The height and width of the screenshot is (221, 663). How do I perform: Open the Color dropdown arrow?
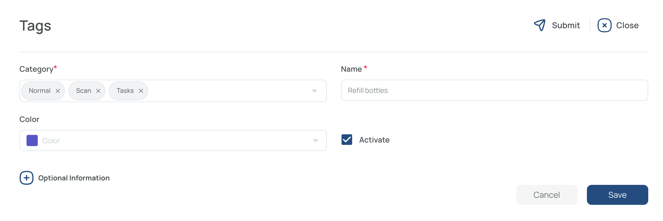click(x=316, y=140)
